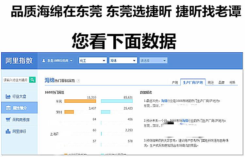Open the 品牌 tab
The width and height of the screenshot is (245, 157).
221,82
